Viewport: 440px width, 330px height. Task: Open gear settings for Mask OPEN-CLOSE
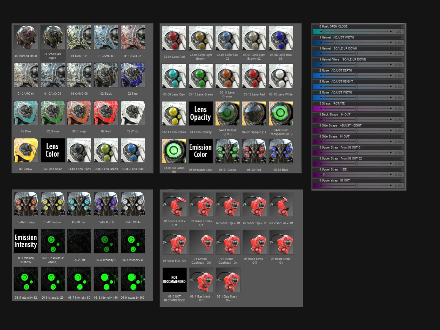point(402,27)
